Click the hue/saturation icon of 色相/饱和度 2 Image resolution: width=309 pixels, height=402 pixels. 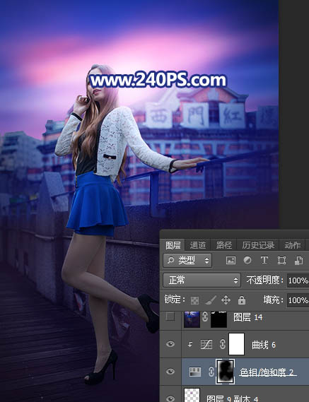[194, 372]
